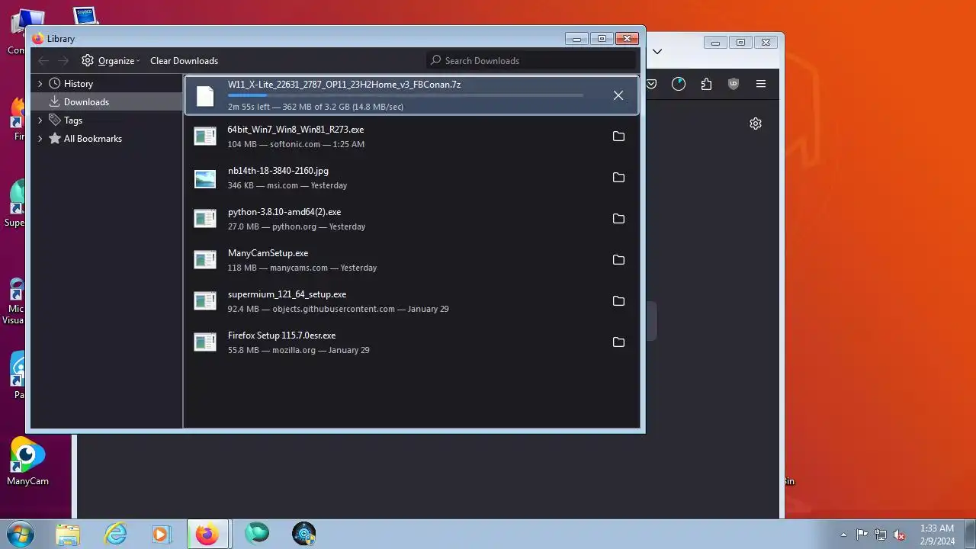Open containing folder for python-3.8.10-amd64(2).exe
Image resolution: width=976 pixels, height=549 pixels.
[618, 219]
